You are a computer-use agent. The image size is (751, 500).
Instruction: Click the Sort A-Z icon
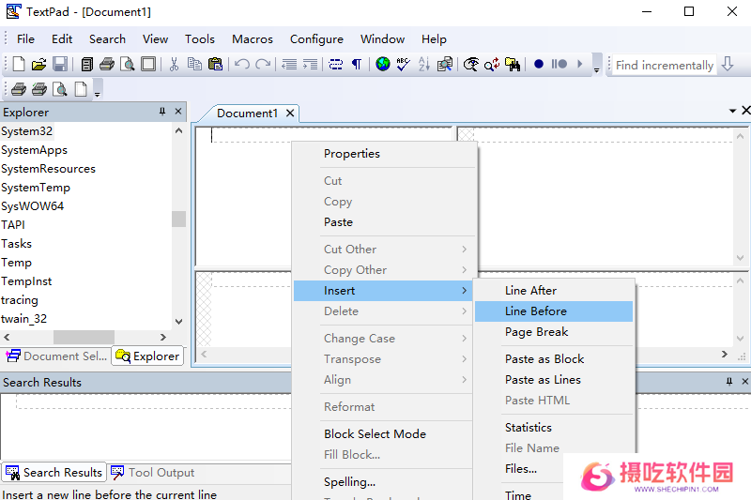[424, 64]
